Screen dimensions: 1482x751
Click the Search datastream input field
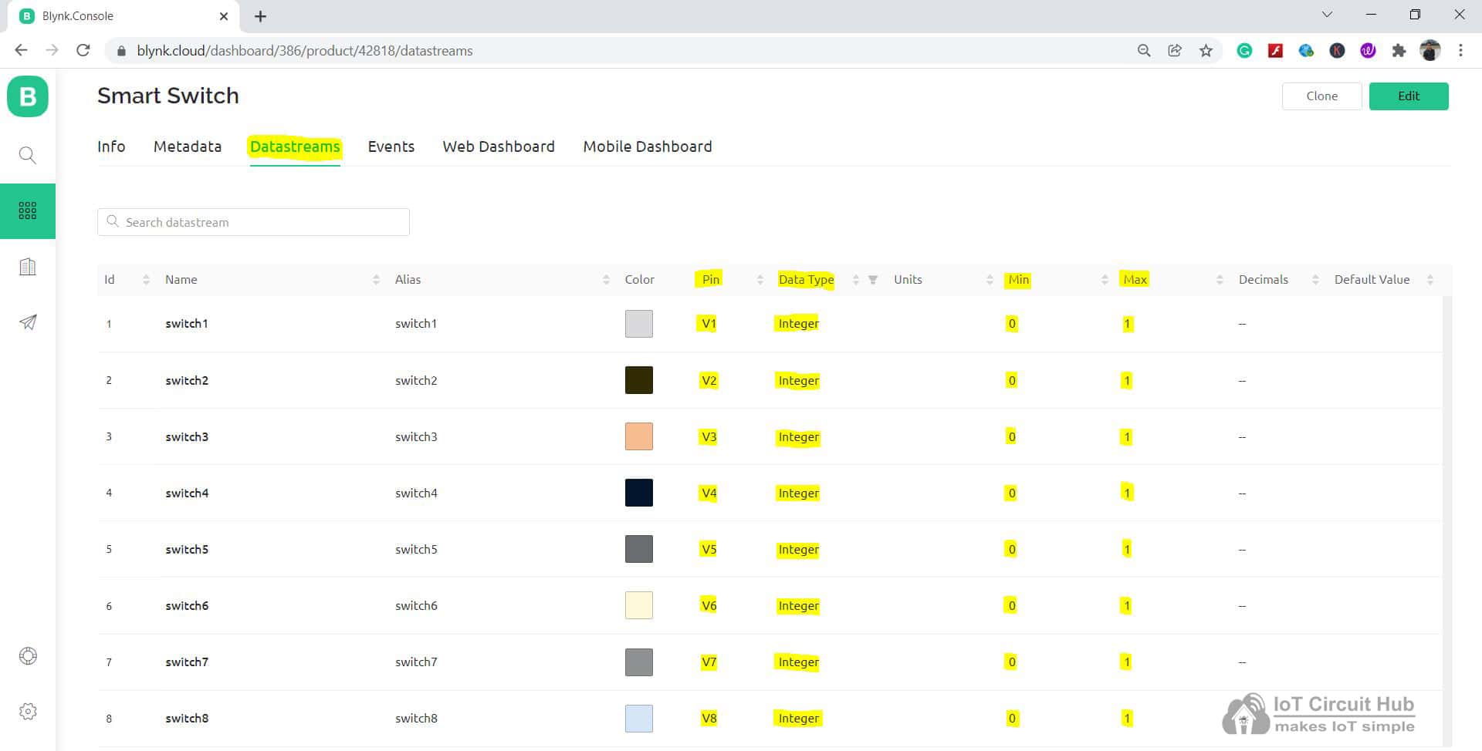point(253,222)
